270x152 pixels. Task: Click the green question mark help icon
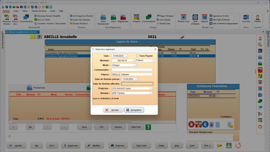pyautogui.click(x=148, y=127)
